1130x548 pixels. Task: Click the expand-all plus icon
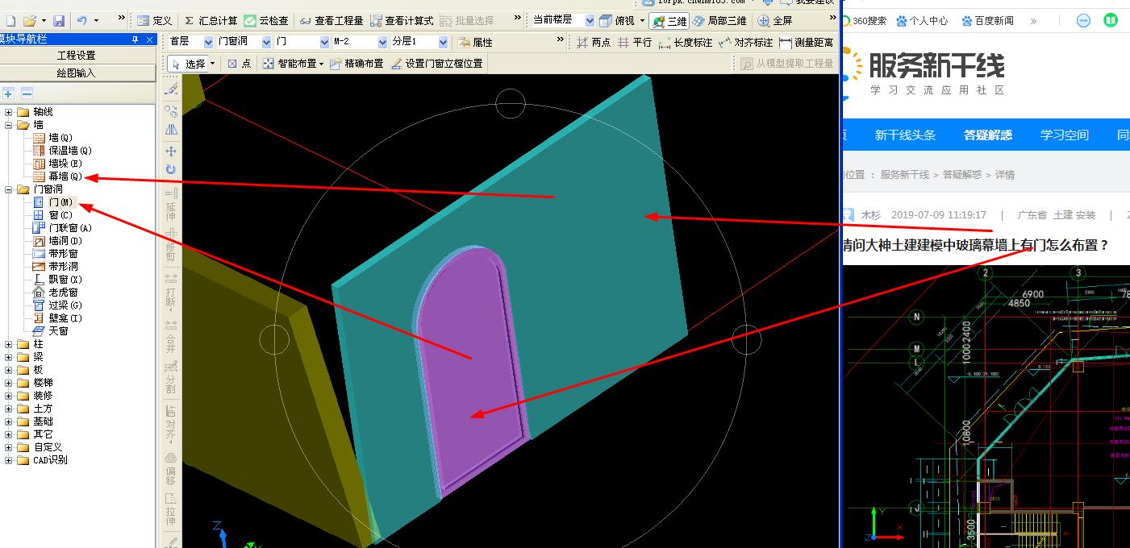(x=9, y=94)
